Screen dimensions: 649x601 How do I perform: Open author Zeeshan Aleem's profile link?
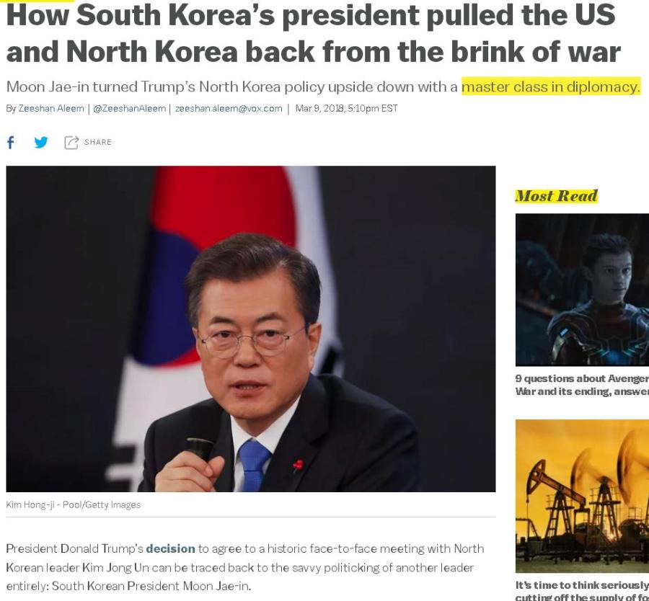[51, 108]
